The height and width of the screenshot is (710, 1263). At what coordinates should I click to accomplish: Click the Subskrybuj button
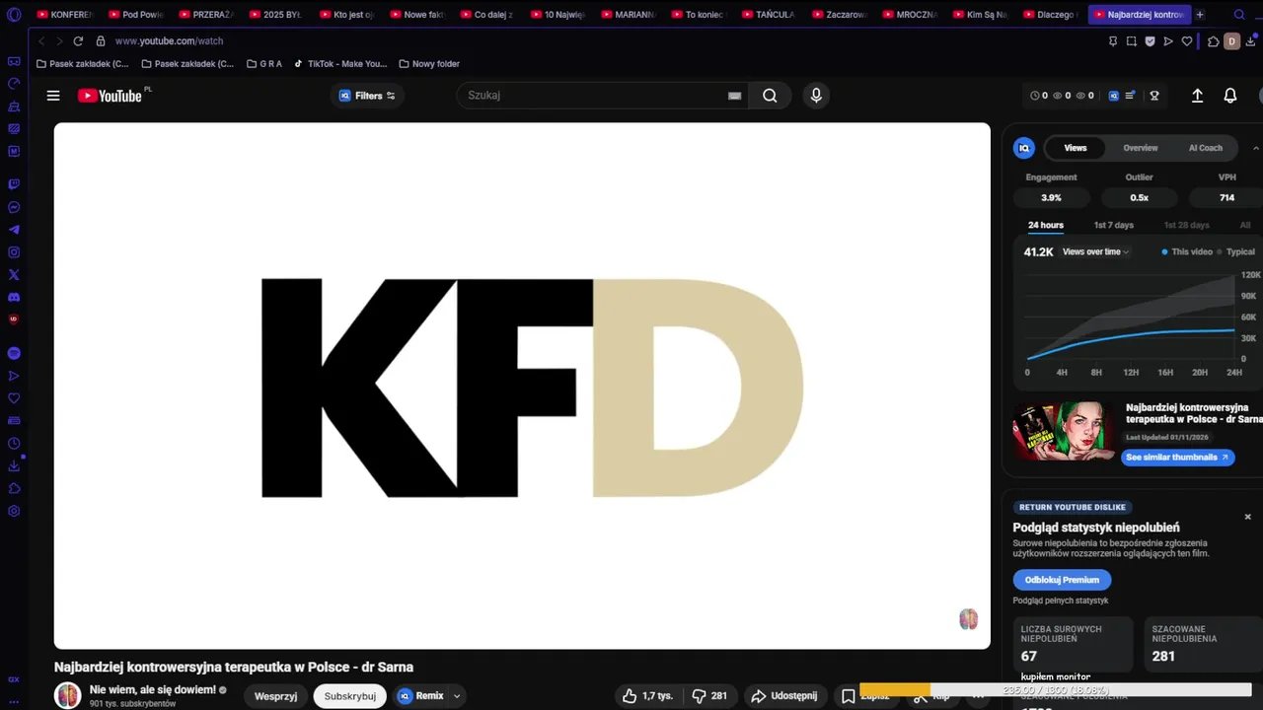click(x=350, y=696)
